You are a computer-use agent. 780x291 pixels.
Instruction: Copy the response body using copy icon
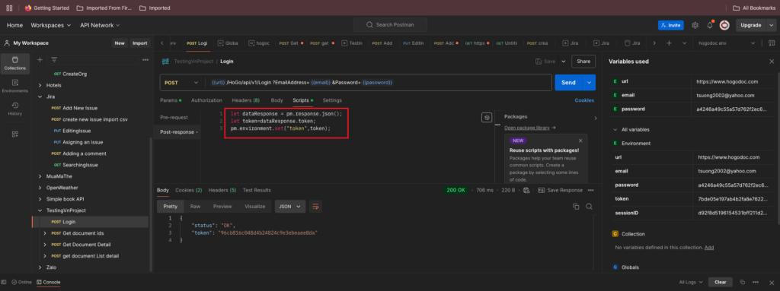tap(576, 206)
